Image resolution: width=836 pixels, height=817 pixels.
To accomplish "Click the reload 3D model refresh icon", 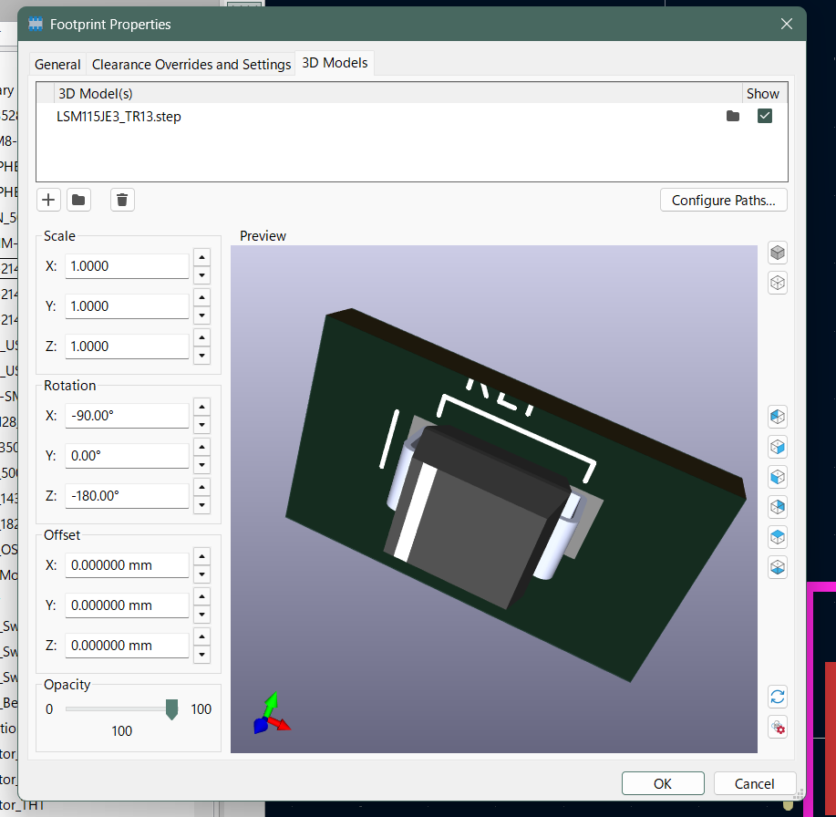I will pos(778,697).
